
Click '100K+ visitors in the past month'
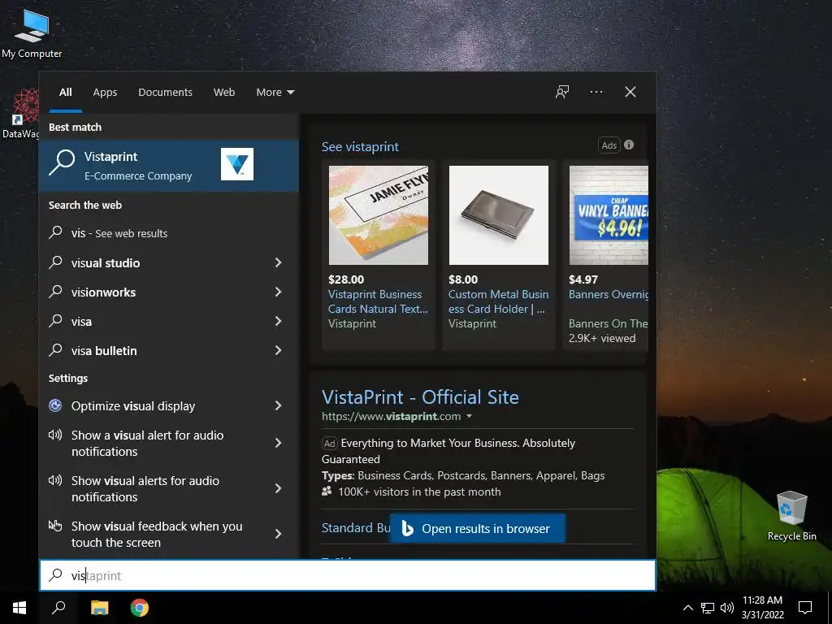point(419,492)
